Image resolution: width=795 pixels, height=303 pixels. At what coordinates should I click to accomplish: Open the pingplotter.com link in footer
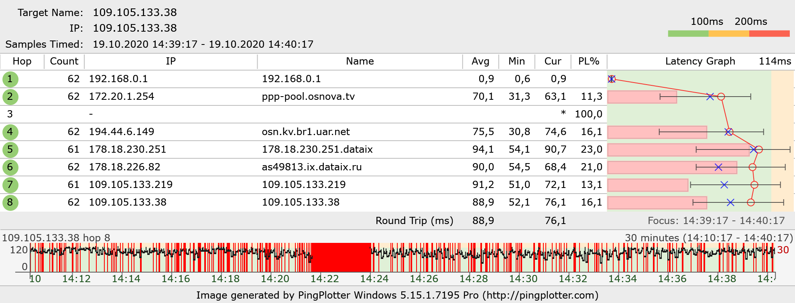point(540,295)
